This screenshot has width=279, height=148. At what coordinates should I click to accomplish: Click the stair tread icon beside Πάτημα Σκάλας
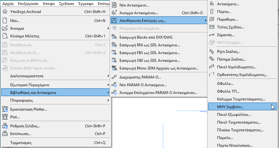coord(212,59)
